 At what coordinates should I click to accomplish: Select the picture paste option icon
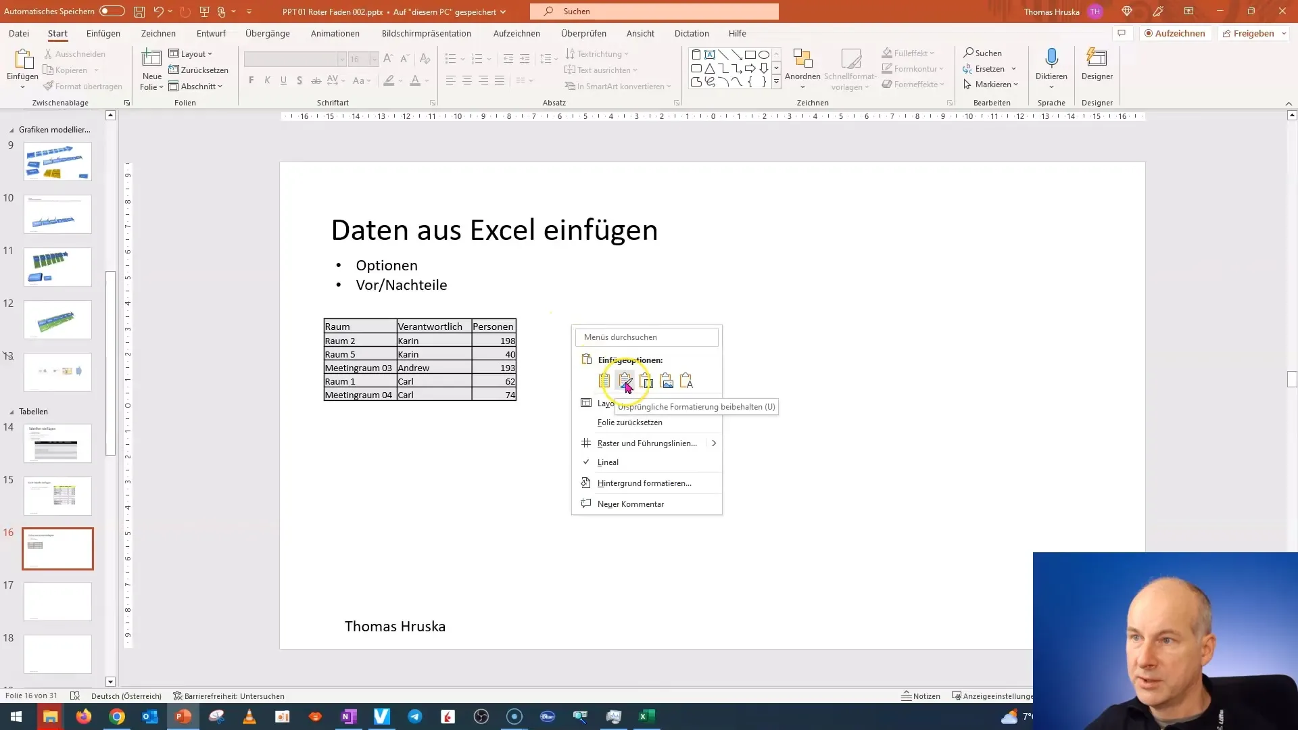[x=667, y=381]
